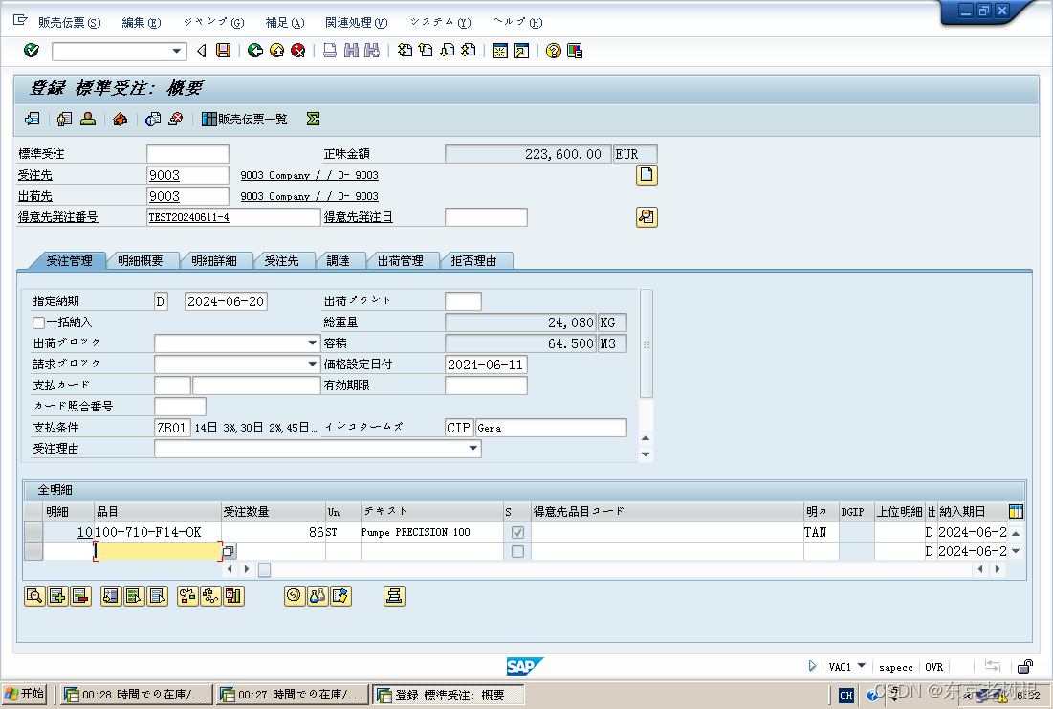1053x709 pixels.
Task: Click the green Back arrow
Action: tap(254, 51)
